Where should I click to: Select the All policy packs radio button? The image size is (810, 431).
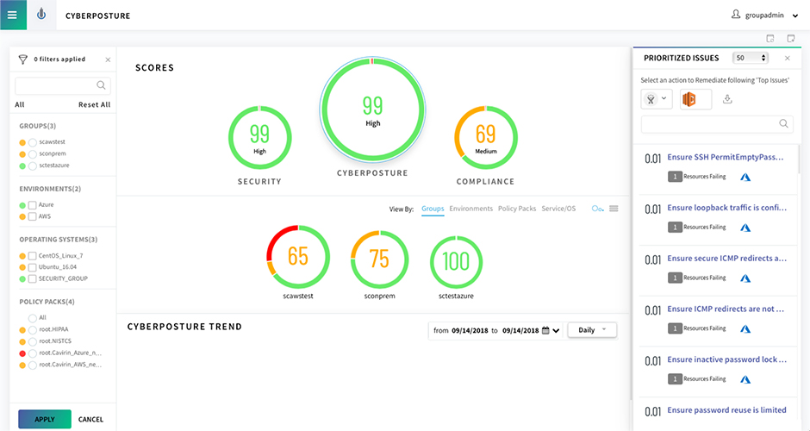(33, 318)
